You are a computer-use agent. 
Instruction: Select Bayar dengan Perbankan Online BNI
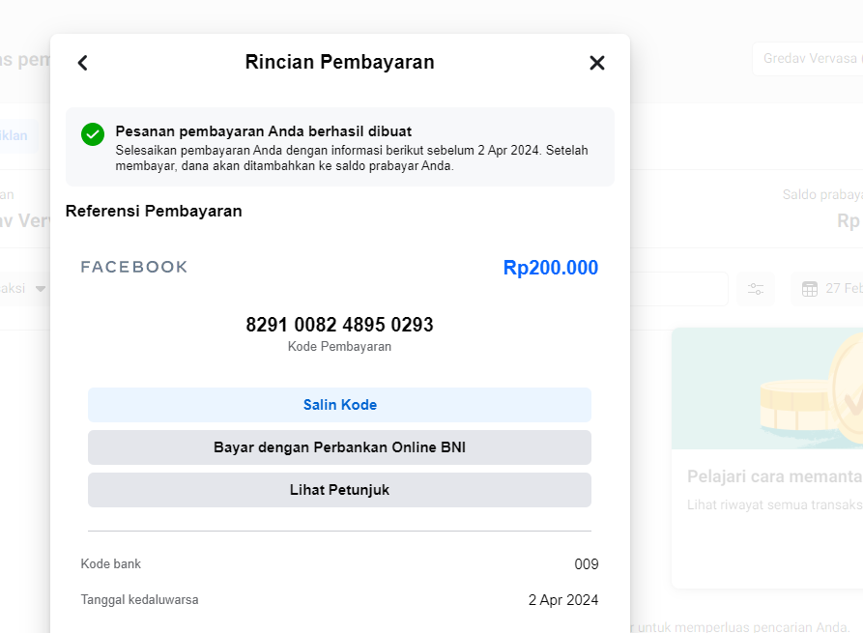click(339, 447)
